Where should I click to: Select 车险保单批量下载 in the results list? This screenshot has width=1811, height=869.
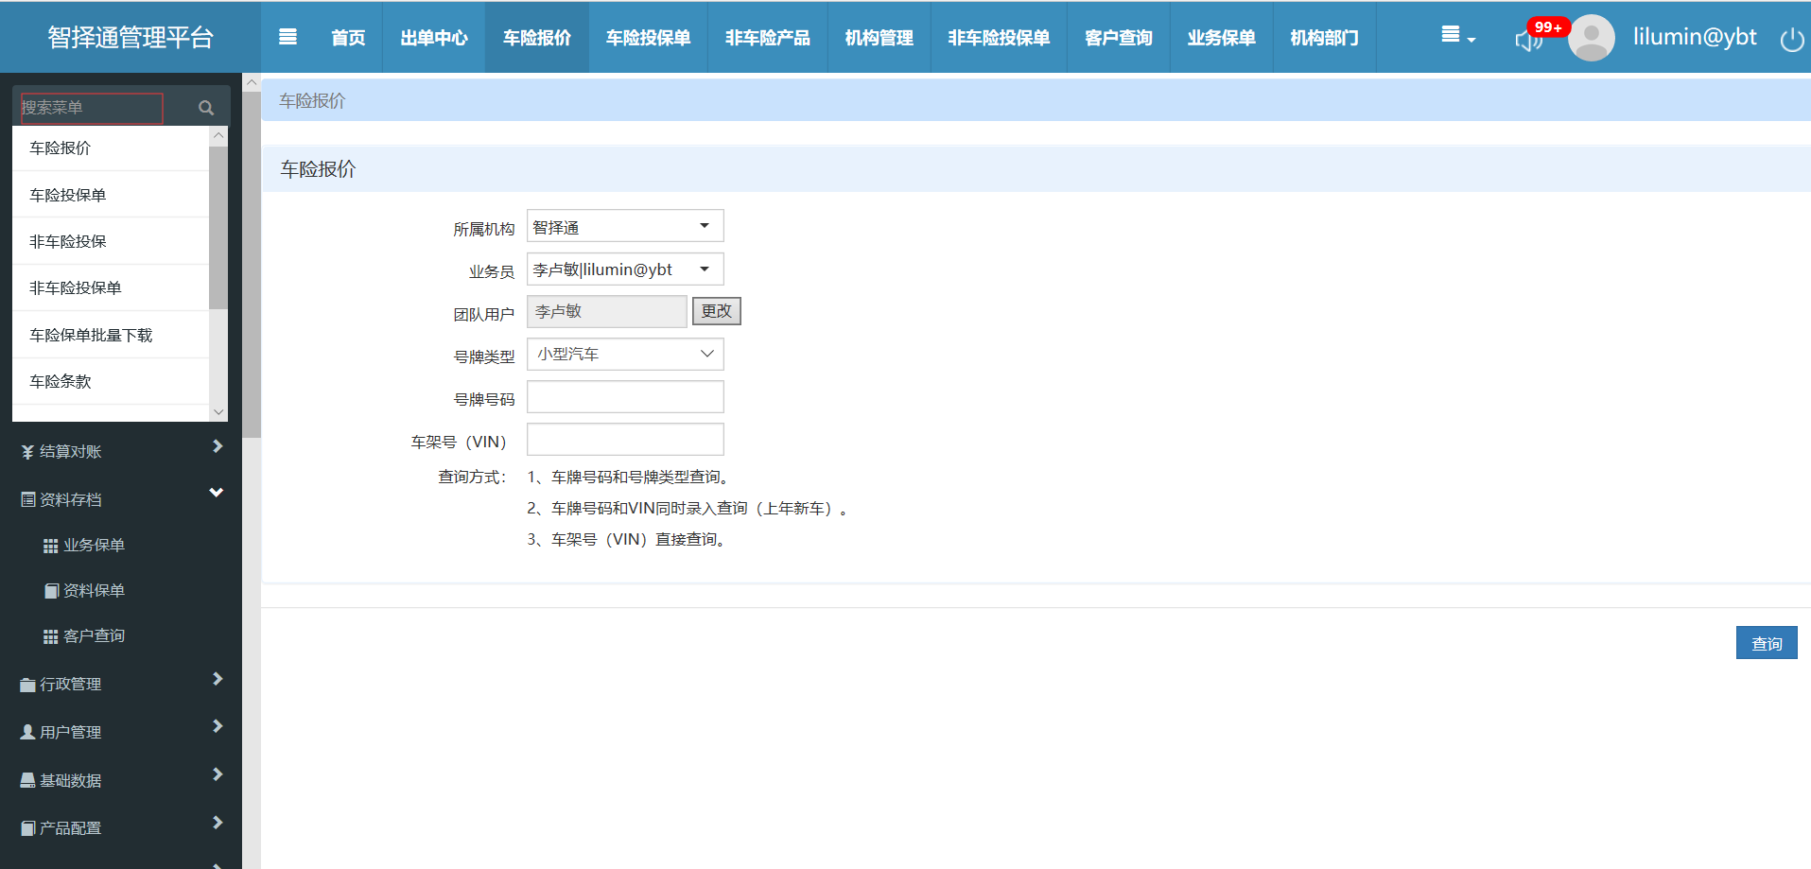coord(111,335)
